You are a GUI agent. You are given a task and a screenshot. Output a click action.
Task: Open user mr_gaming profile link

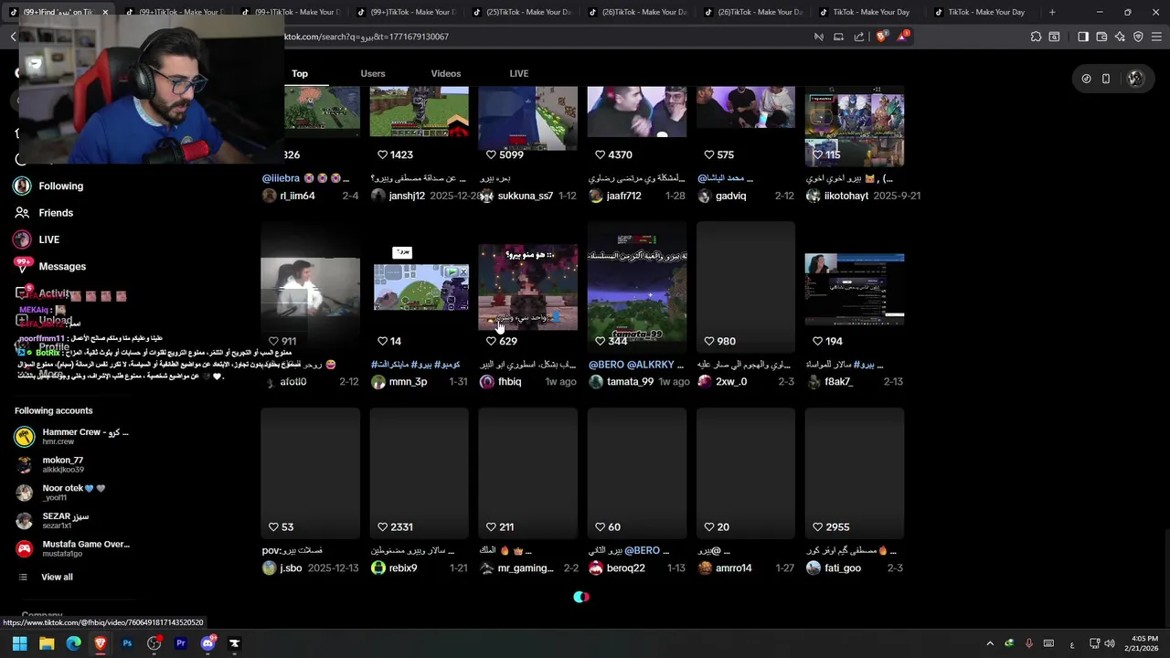pos(525,568)
